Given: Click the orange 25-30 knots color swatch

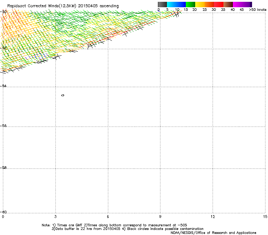Looking at the screenshot, I should click(x=209, y=4).
